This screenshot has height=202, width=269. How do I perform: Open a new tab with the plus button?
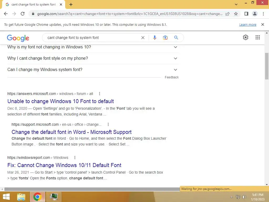click(71, 5)
